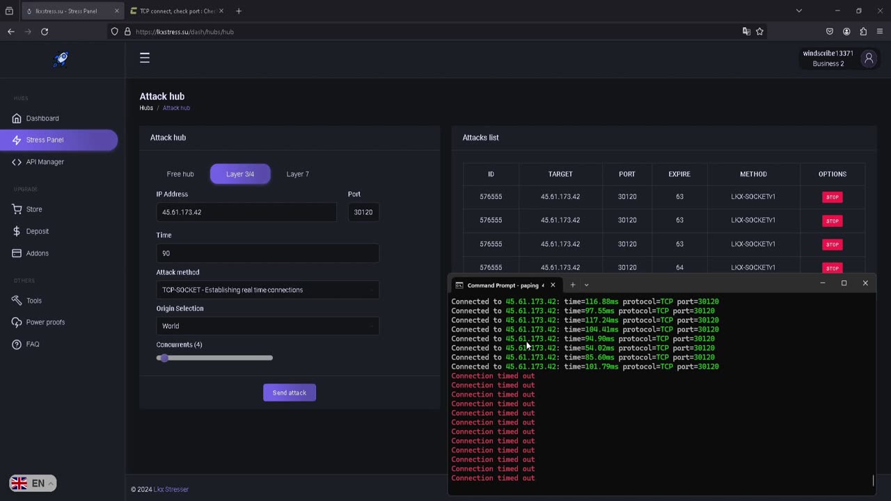The height and width of the screenshot is (501, 891).
Task: Click the TARGET column header
Action: pyautogui.click(x=560, y=174)
